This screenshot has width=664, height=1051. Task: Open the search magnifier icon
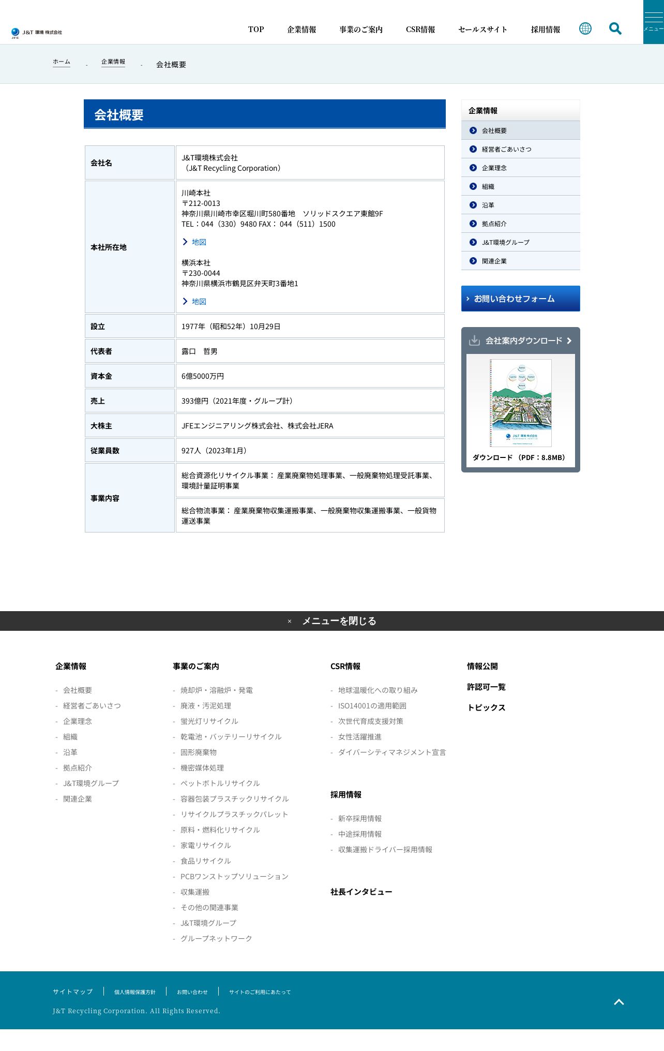[x=615, y=28]
